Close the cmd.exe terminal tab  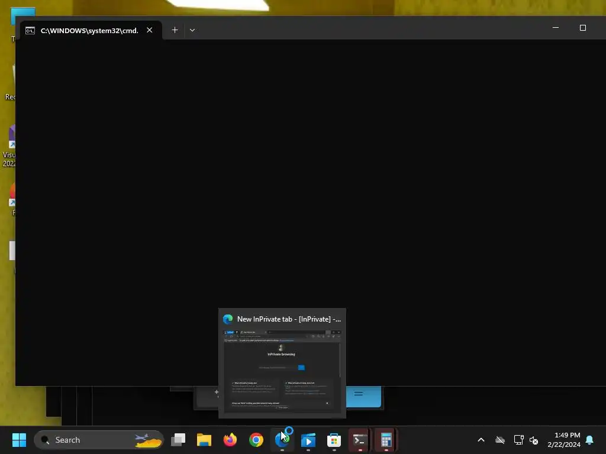pos(150,30)
